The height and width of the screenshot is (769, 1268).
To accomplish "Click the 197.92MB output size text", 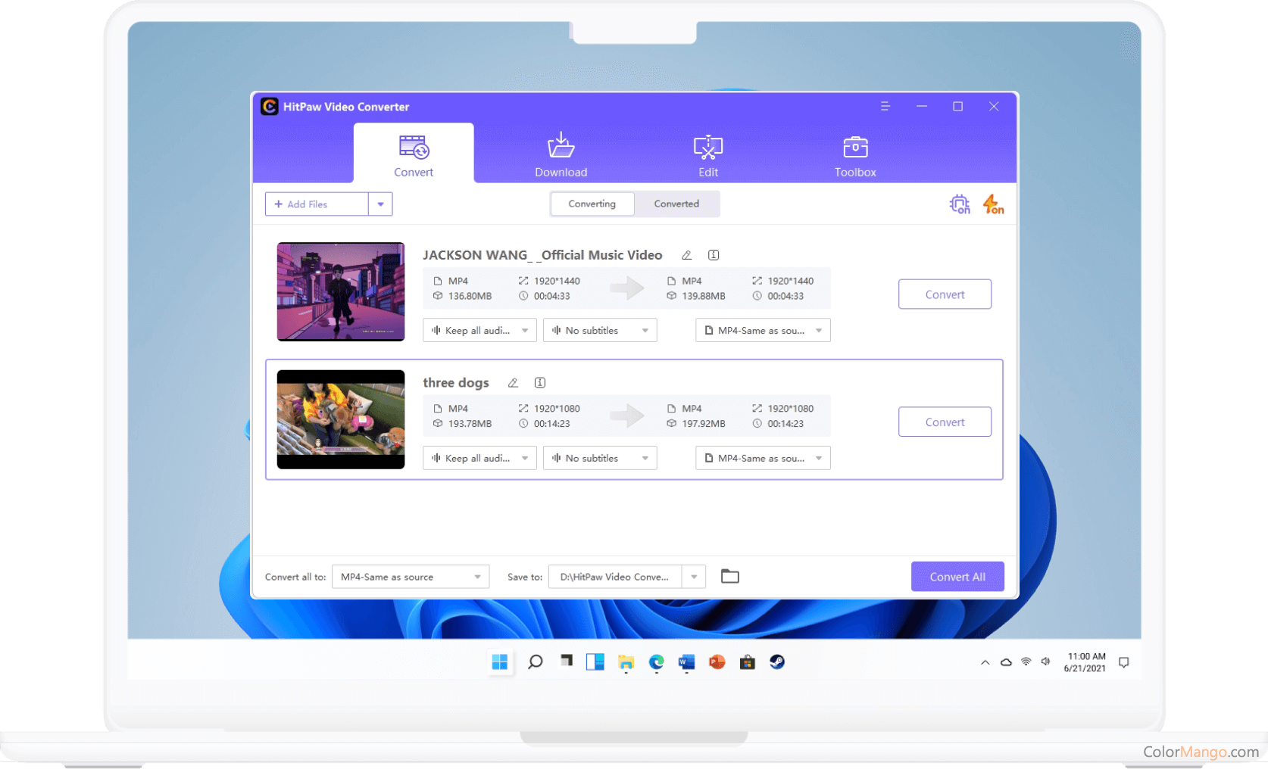I will click(x=704, y=424).
